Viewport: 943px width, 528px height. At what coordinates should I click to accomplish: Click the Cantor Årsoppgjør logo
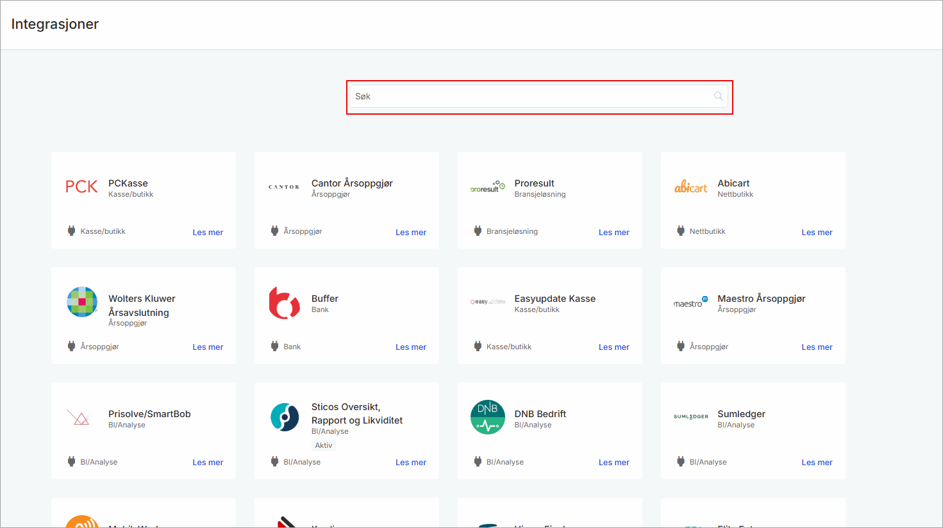point(284,187)
